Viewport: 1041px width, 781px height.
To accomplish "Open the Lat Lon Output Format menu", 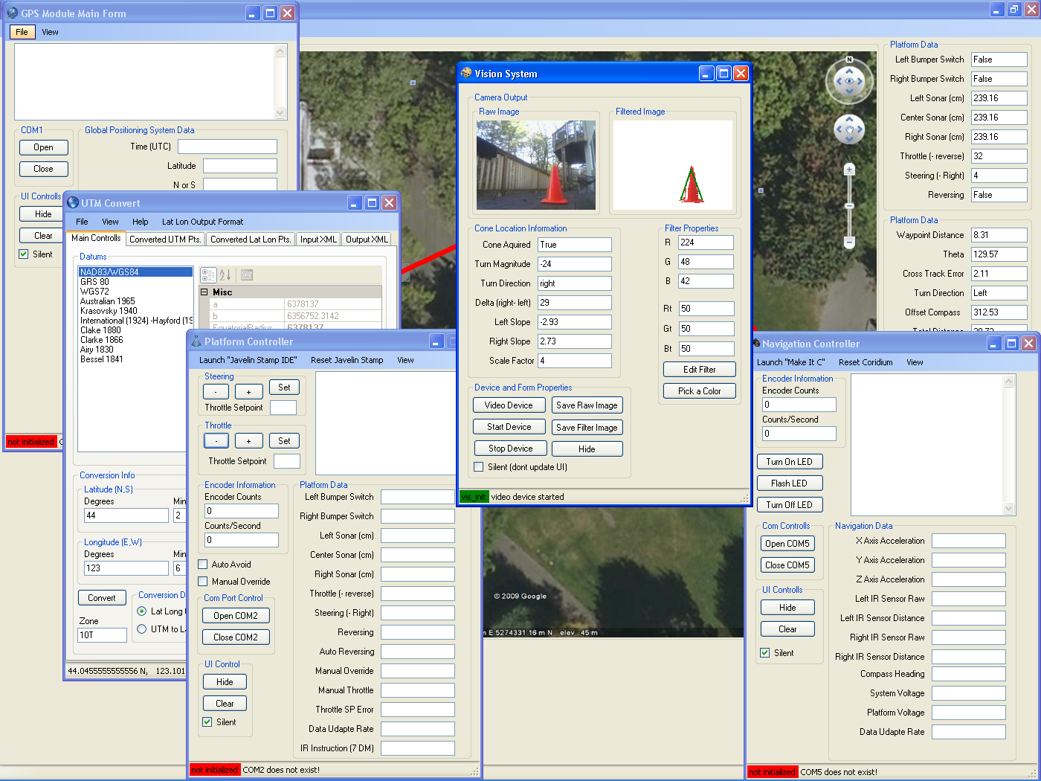I will tap(202, 222).
